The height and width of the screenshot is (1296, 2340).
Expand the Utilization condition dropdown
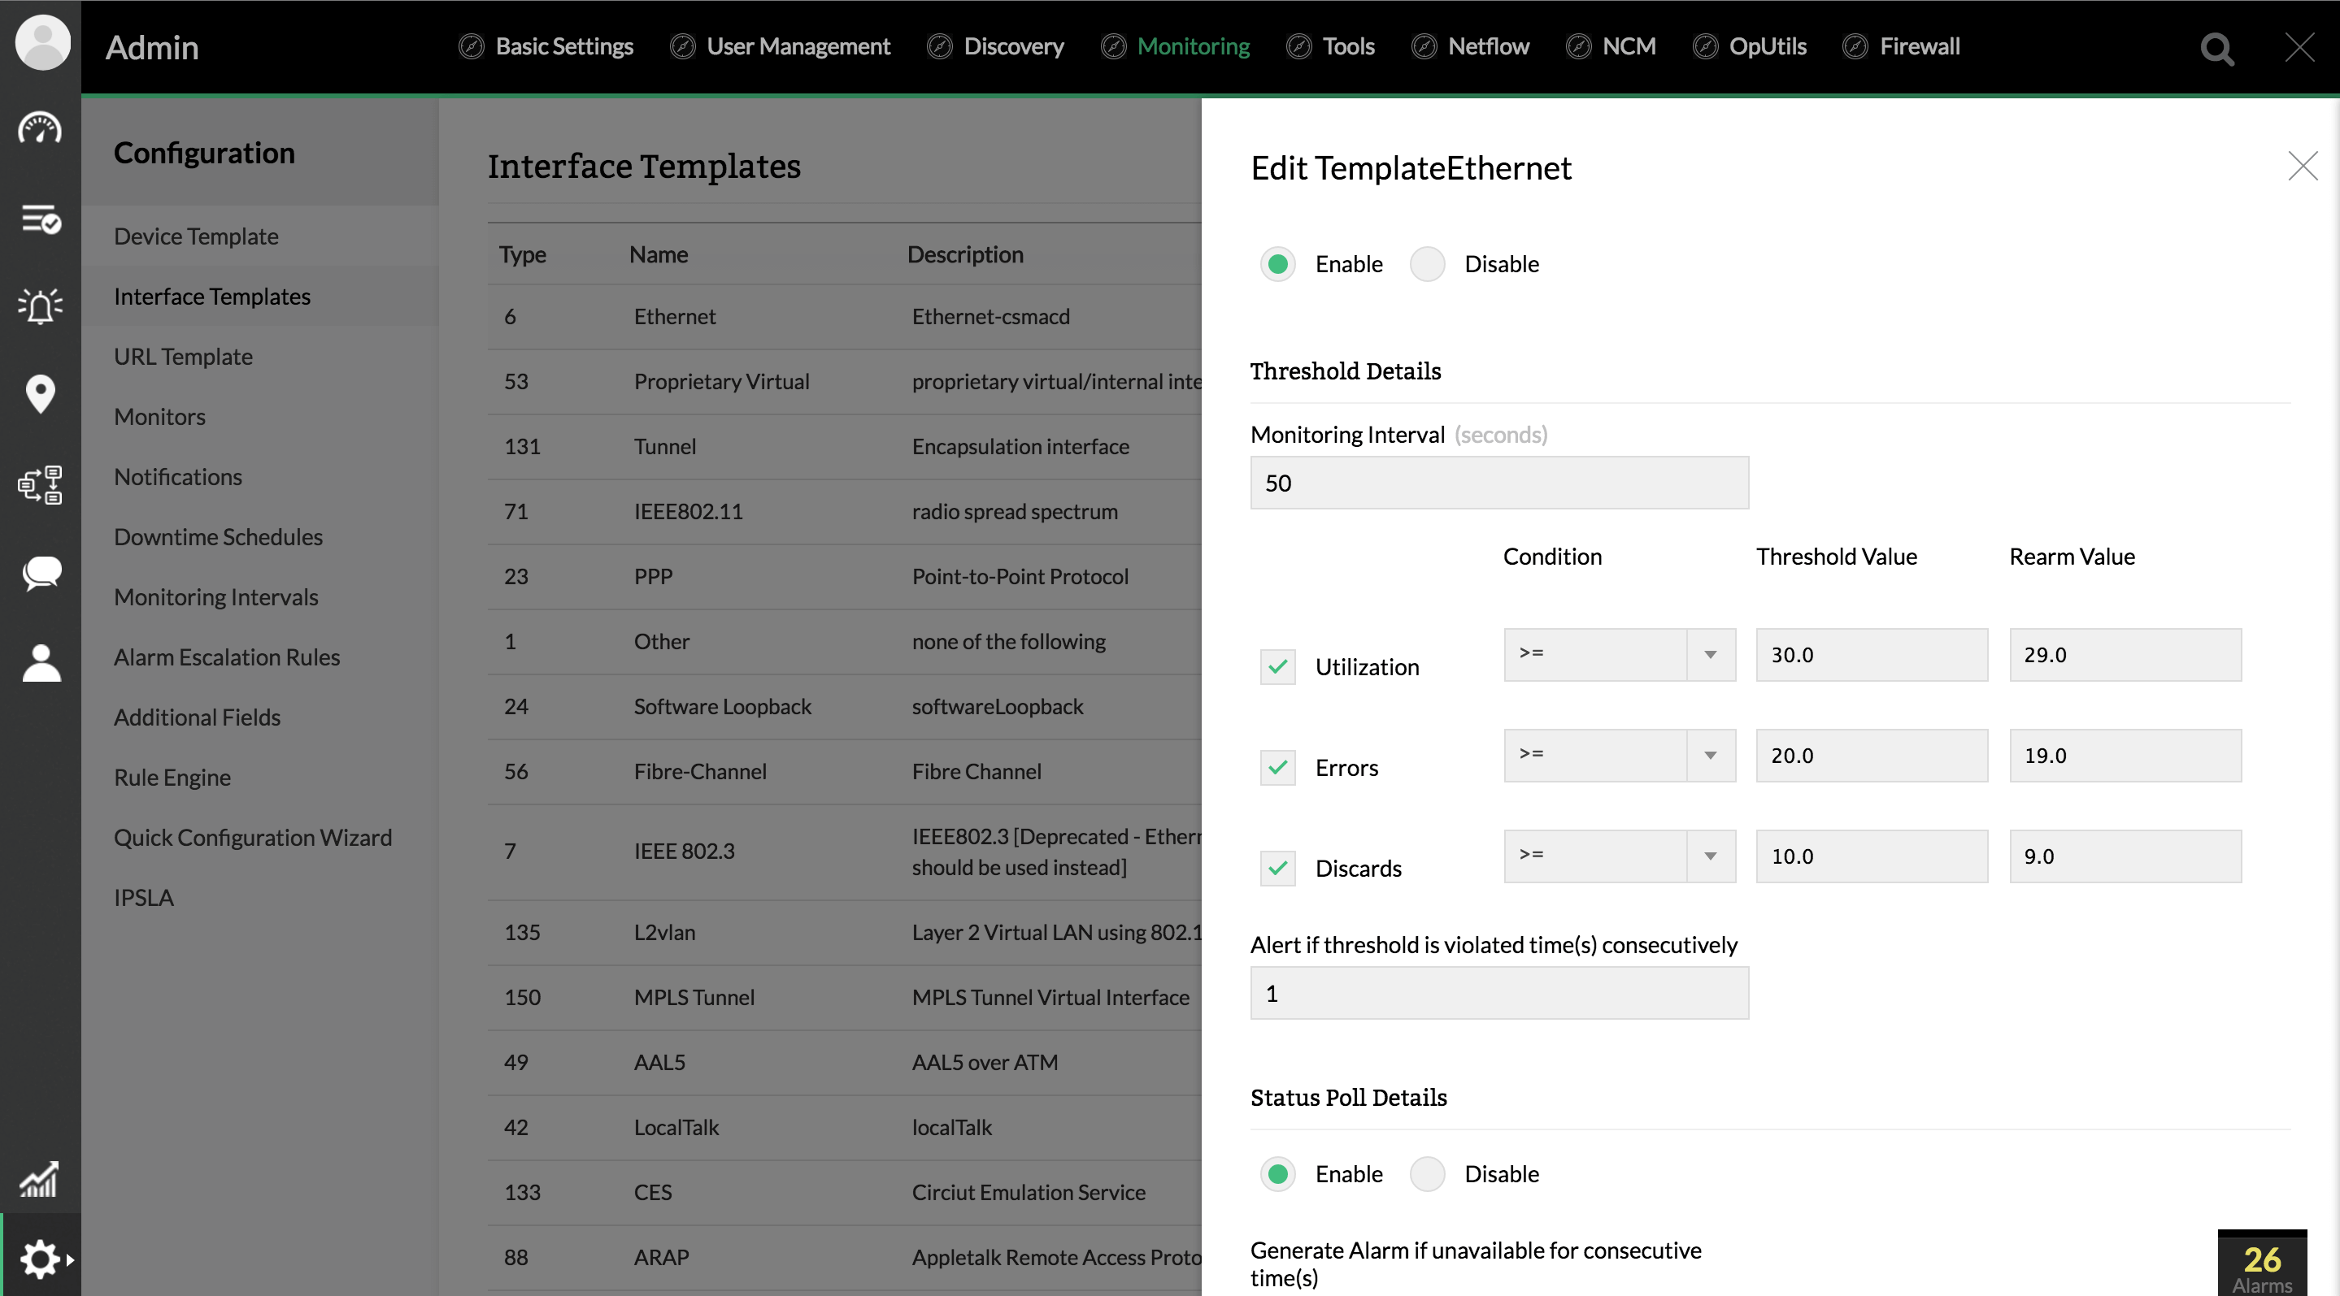tap(1619, 654)
